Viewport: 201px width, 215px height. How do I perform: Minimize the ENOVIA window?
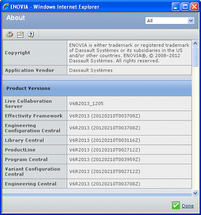pyautogui.click(x=176, y=7)
